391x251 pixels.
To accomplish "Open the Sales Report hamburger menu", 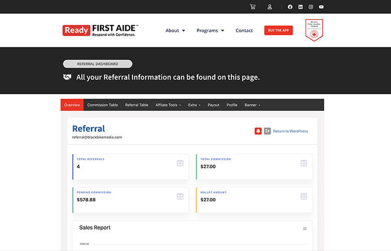I will click(305, 229).
